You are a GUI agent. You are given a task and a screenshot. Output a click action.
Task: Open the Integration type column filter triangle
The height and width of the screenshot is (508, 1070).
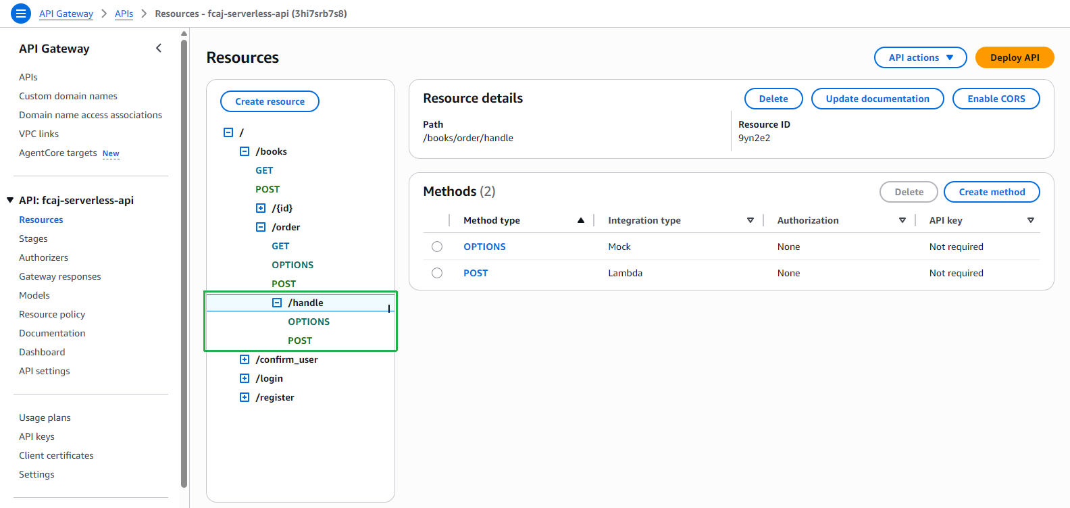(750, 220)
